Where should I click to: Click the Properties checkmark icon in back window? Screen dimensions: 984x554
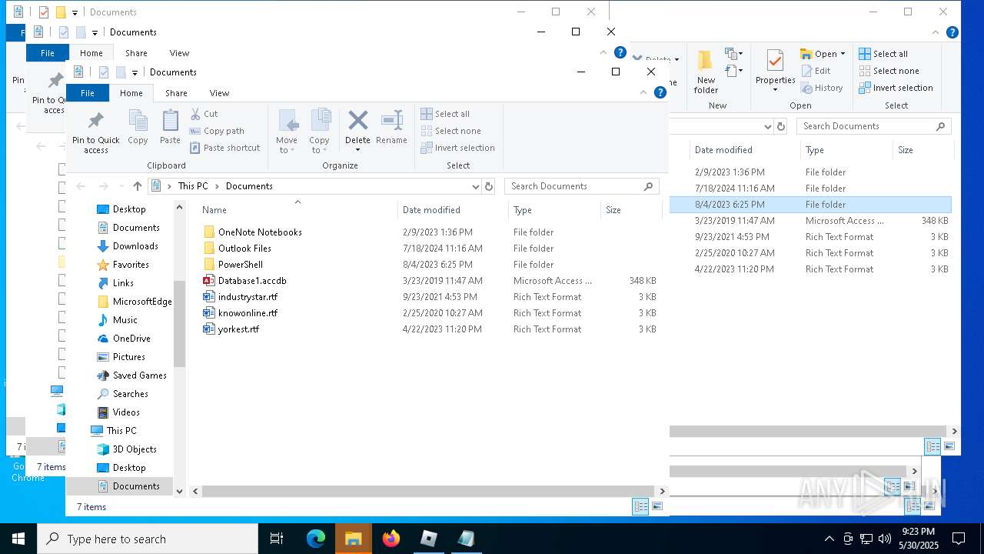point(775,60)
